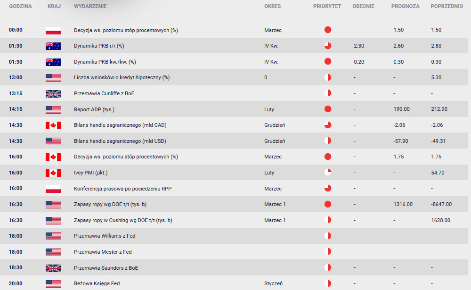Select the Liczba wniosków o kredyt hipoteczny (%) event
The image size is (471, 290).
click(122, 78)
